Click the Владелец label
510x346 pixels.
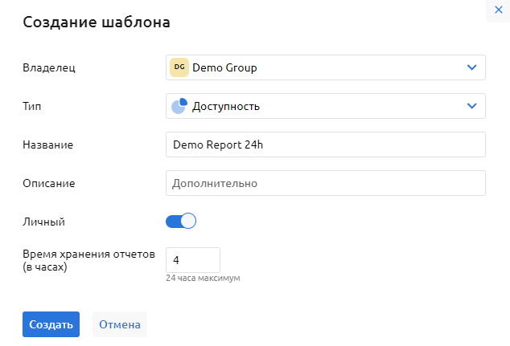pos(49,67)
